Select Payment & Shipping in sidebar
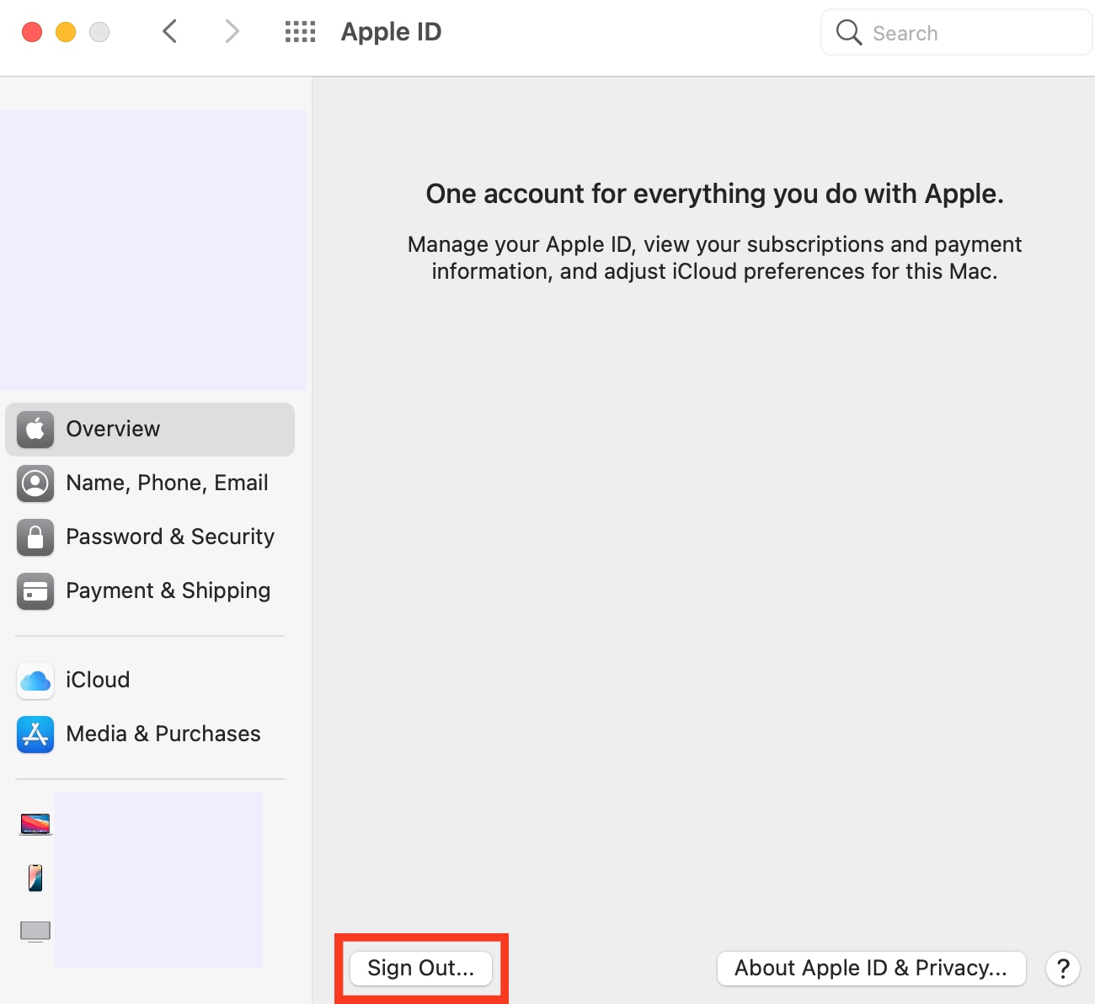Viewport: 1095px width, 1004px height. (167, 590)
